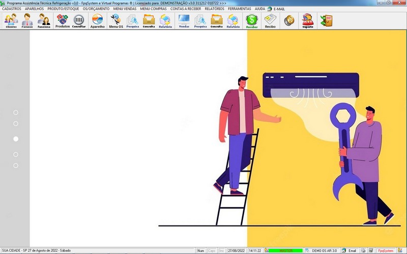Click Pesquisa icon next to Menu OS
This screenshot has width=407, height=254.
click(x=133, y=21)
